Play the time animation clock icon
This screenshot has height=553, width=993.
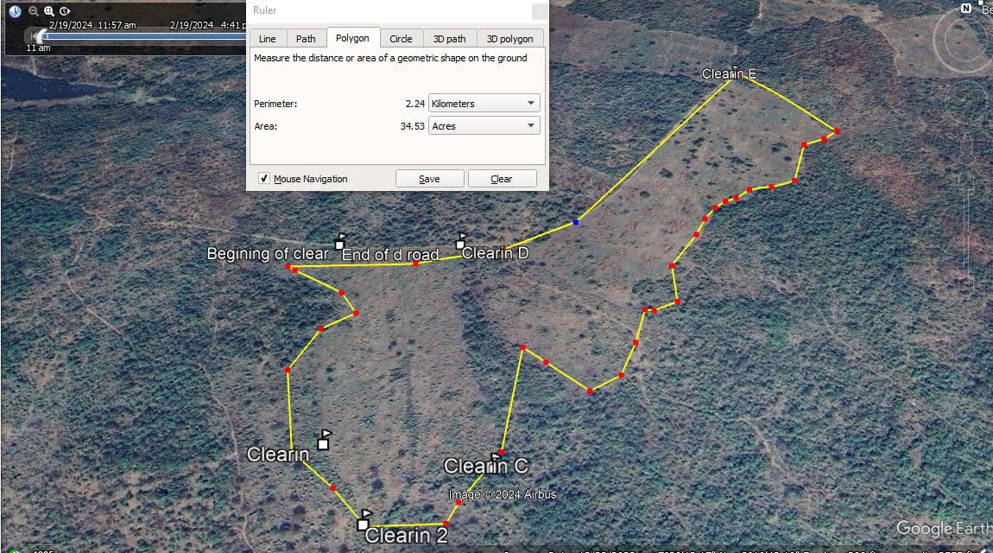click(65, 10)
